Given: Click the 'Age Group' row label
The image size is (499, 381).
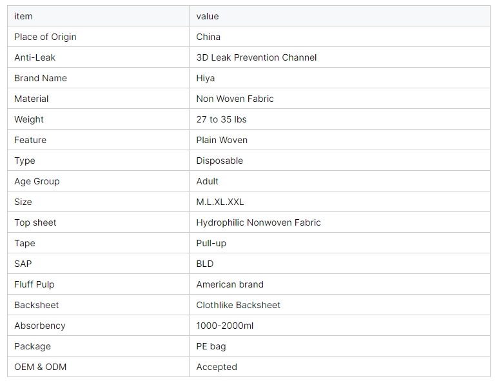Looking at the screenshot, I should tap(37, 181).
